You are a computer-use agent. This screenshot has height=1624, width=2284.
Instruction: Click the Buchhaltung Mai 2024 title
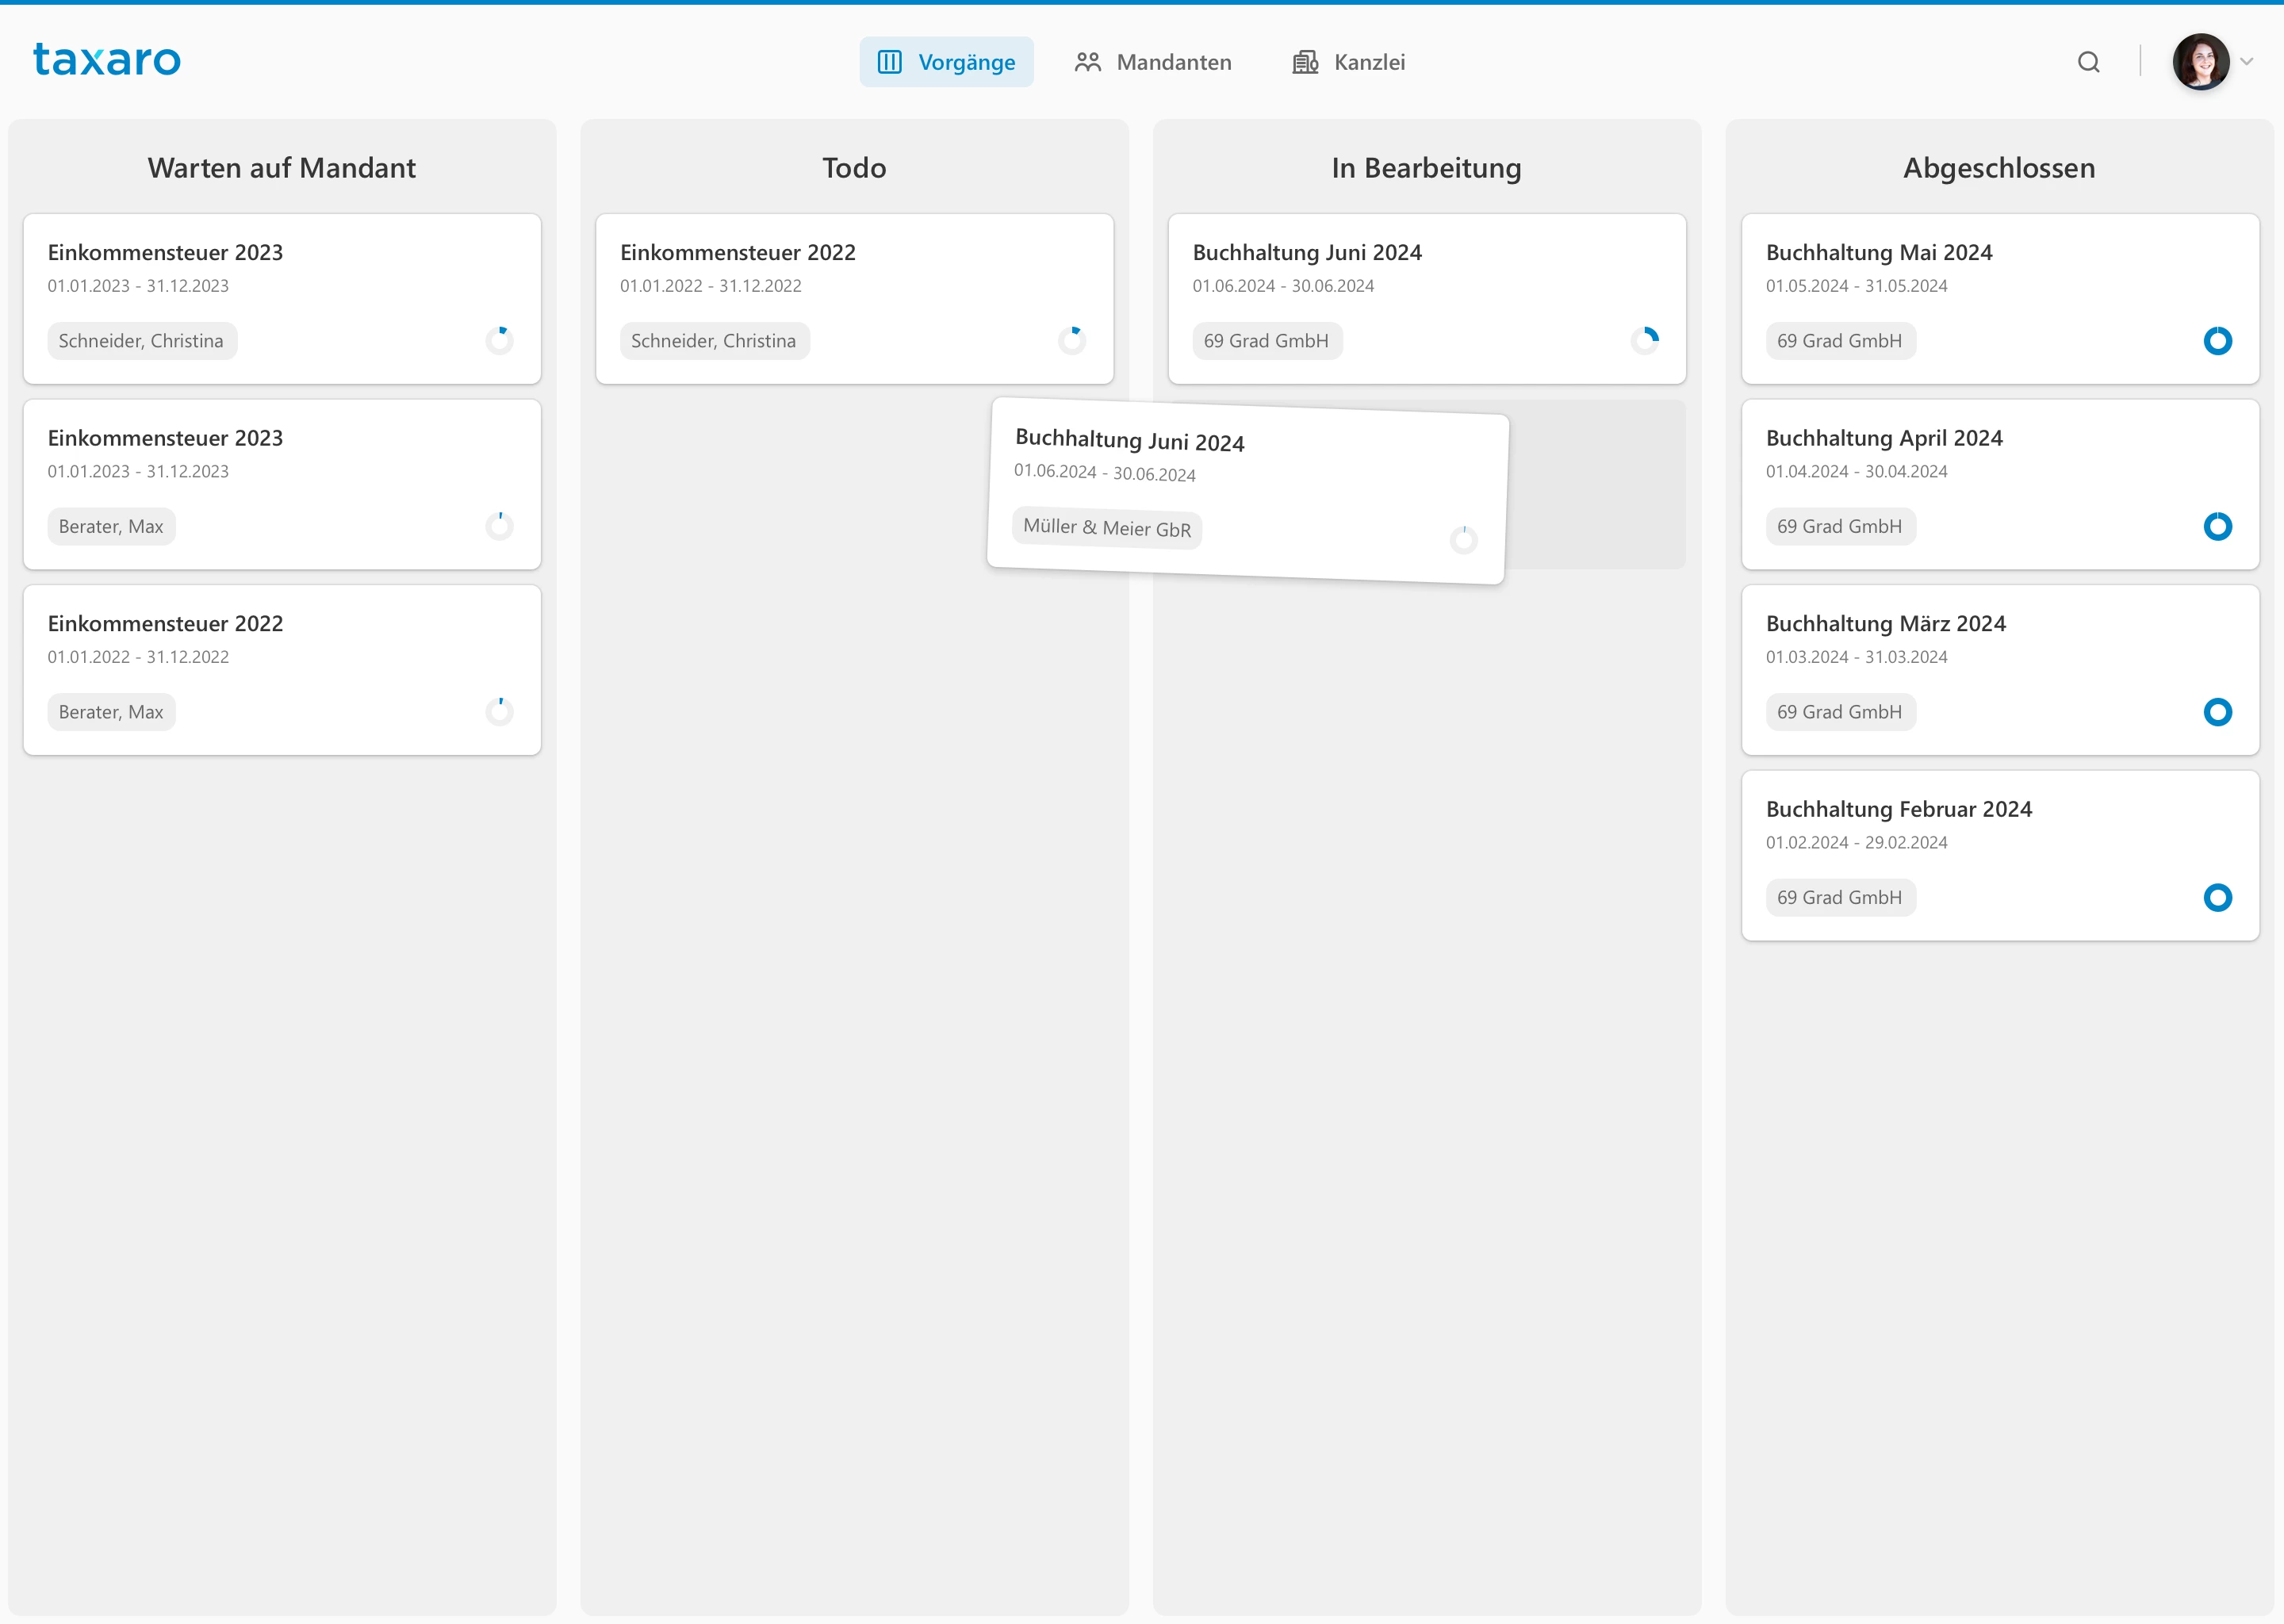click(1879, 252)
